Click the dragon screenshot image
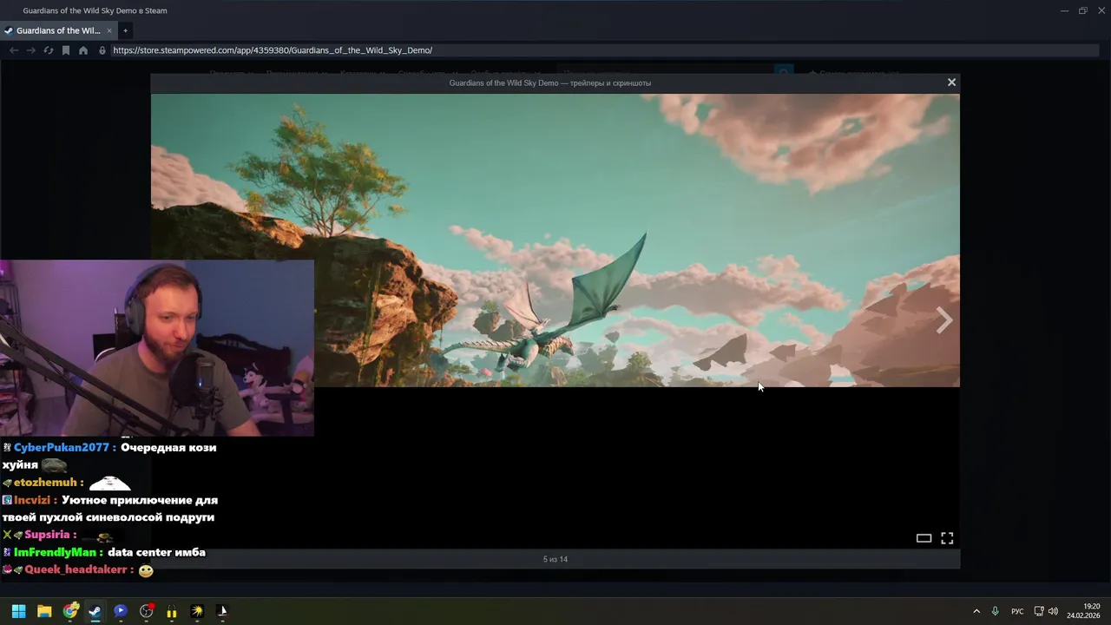Screen dimensions: 1111x625 (x=555, y=240)
